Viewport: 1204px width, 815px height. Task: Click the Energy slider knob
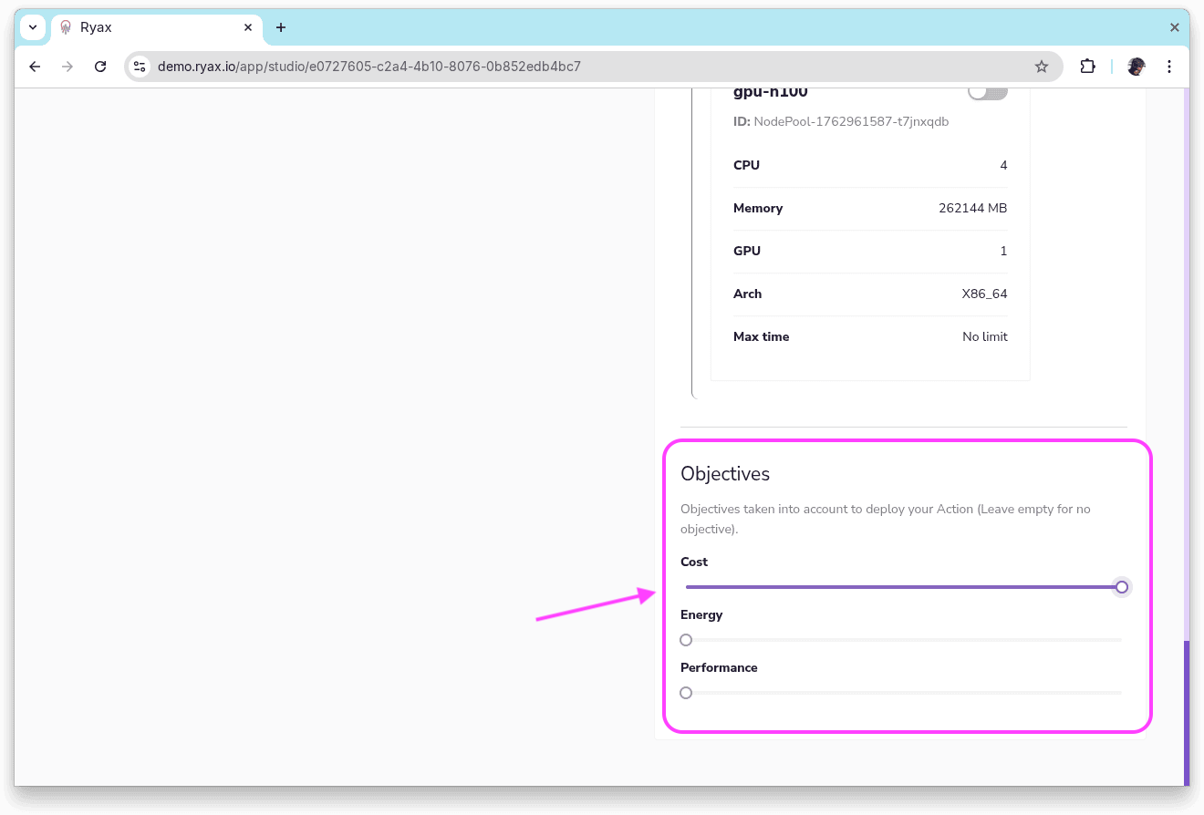(x=686, y=640)
